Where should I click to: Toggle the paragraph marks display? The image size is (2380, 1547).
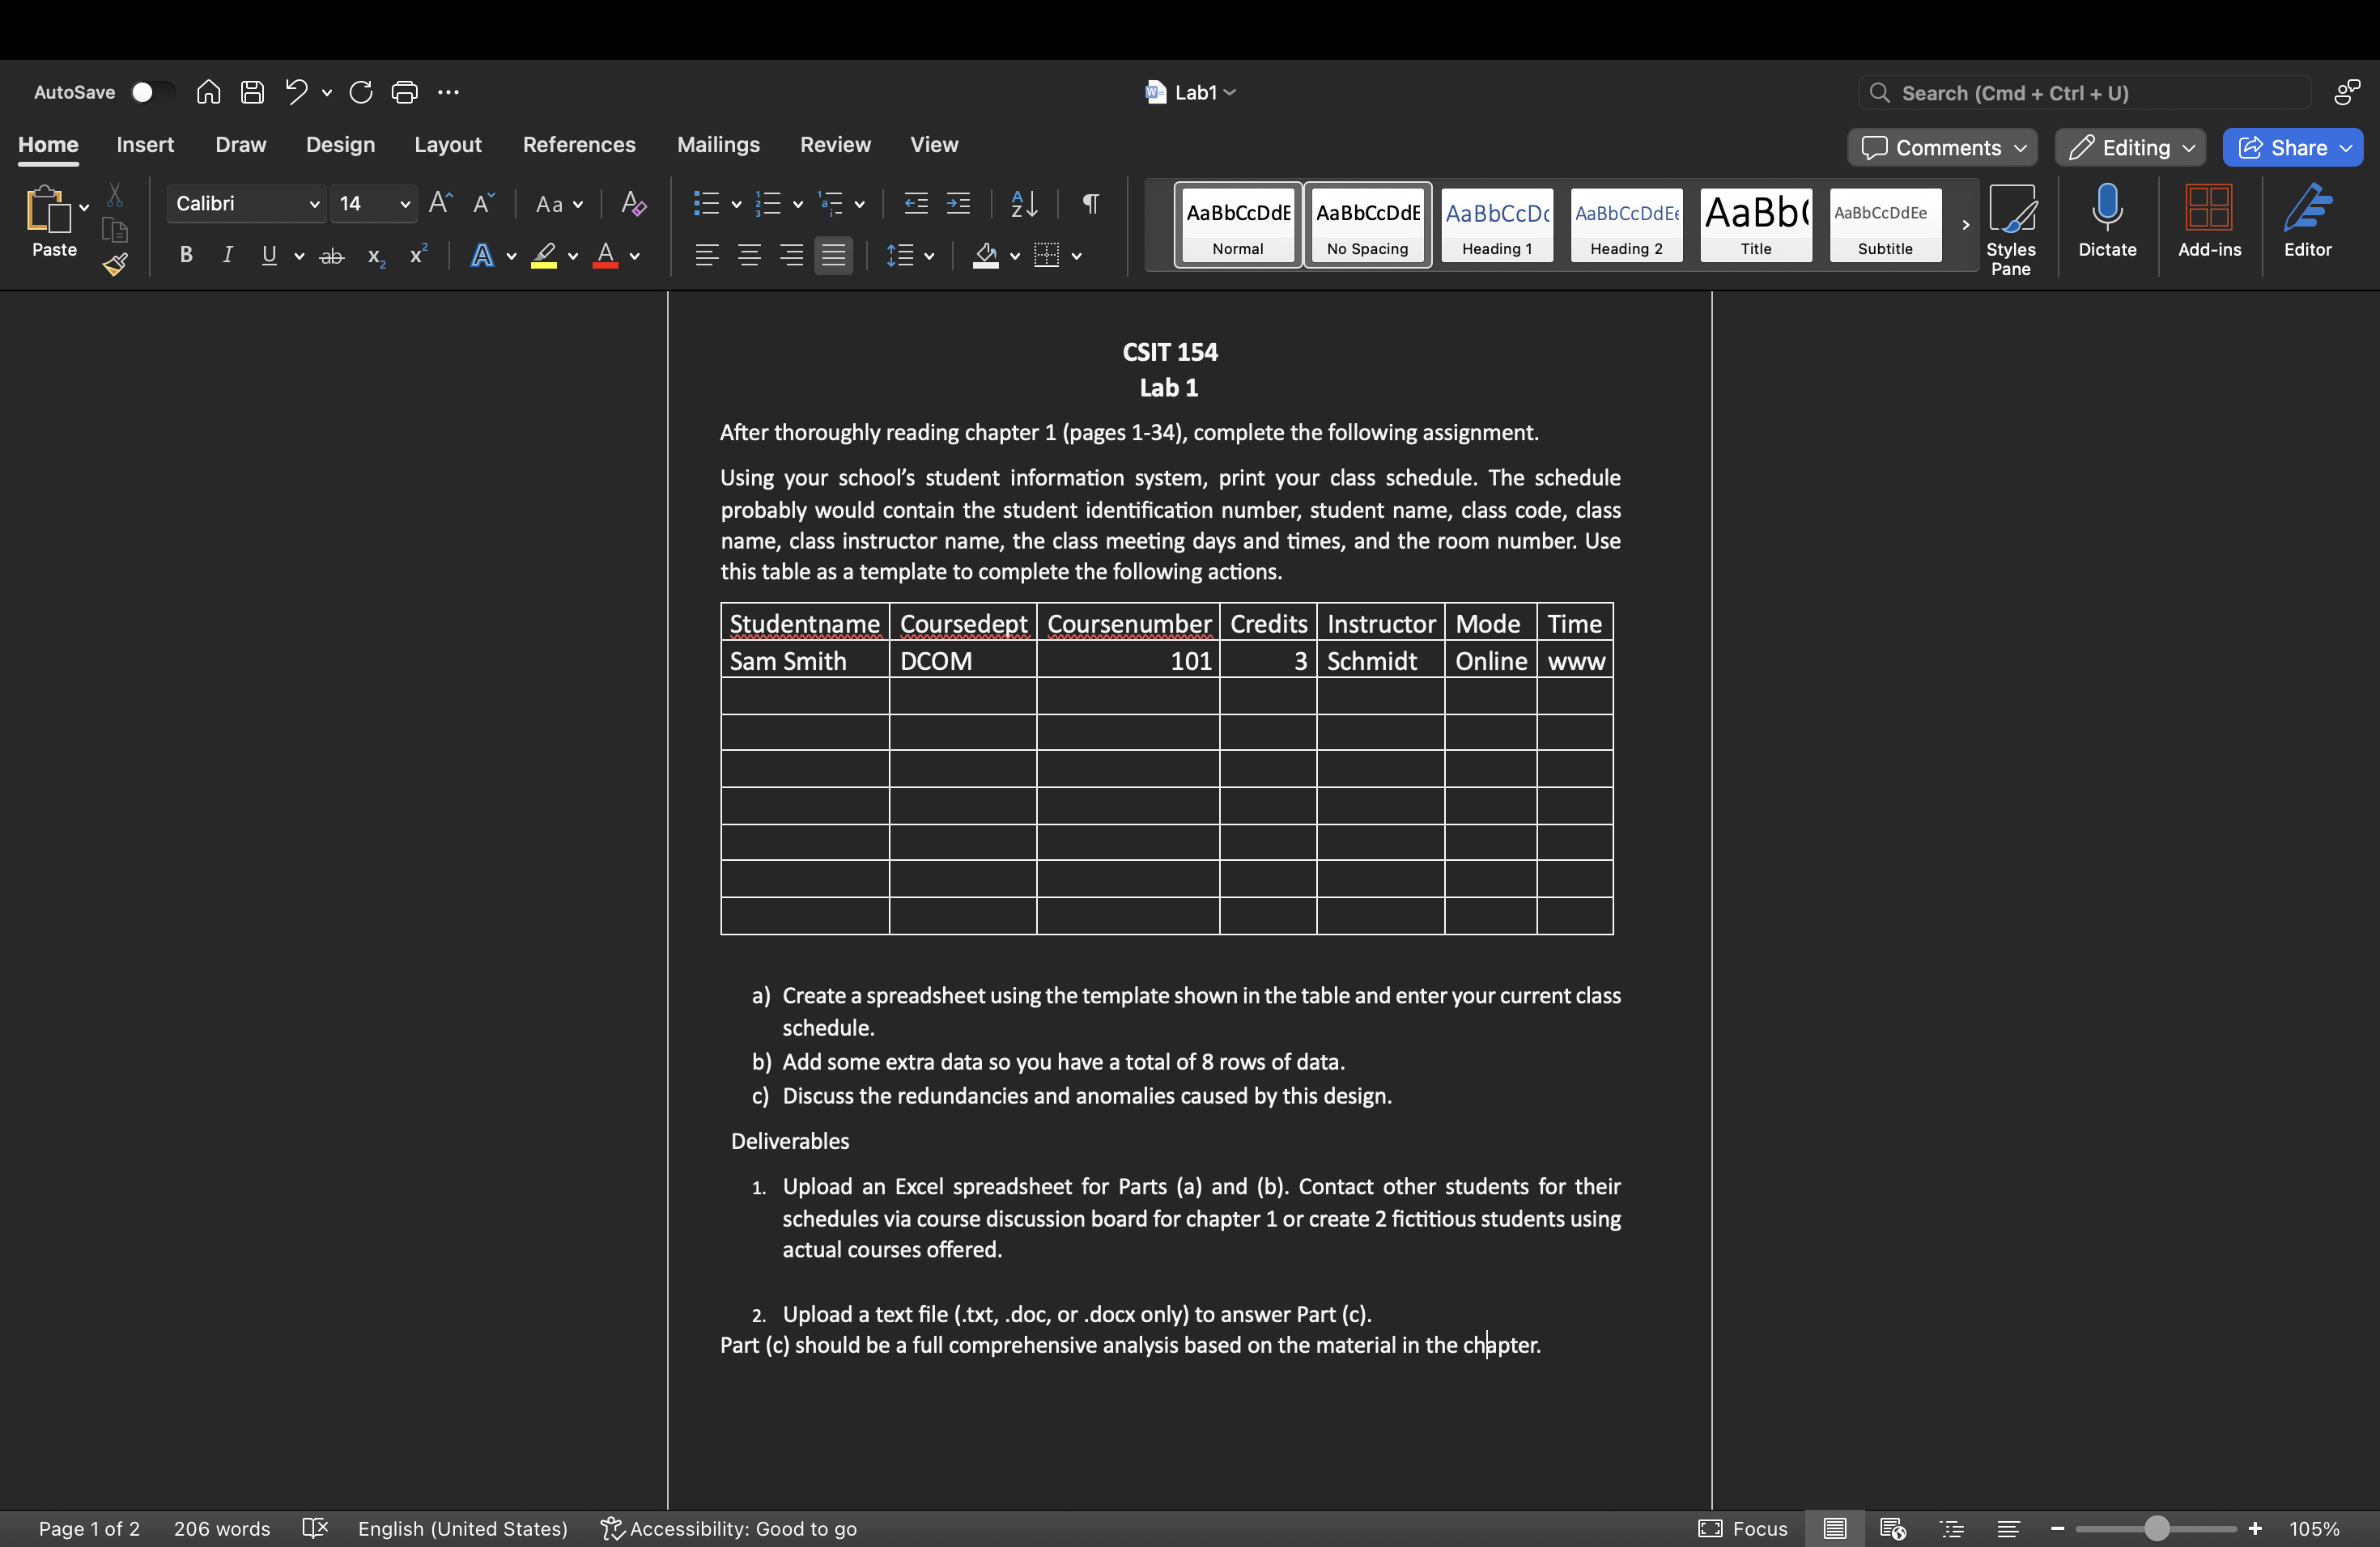click(1090, 204)
